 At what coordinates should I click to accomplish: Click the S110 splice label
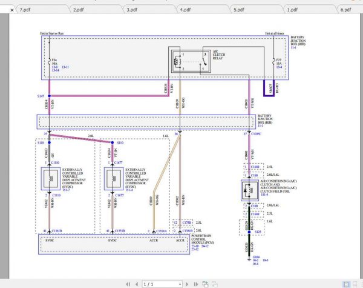pyautogui.click(x=120, y=142)
